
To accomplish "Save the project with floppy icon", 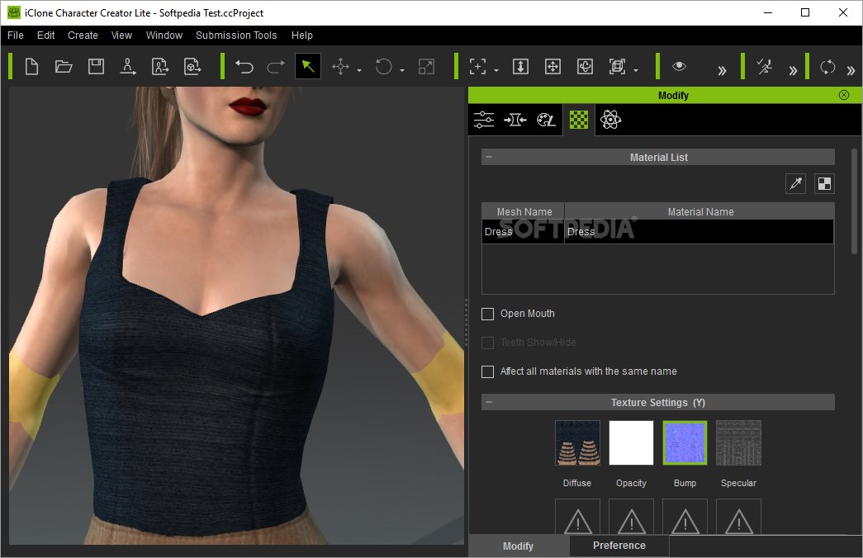I will tap(97, 67).
